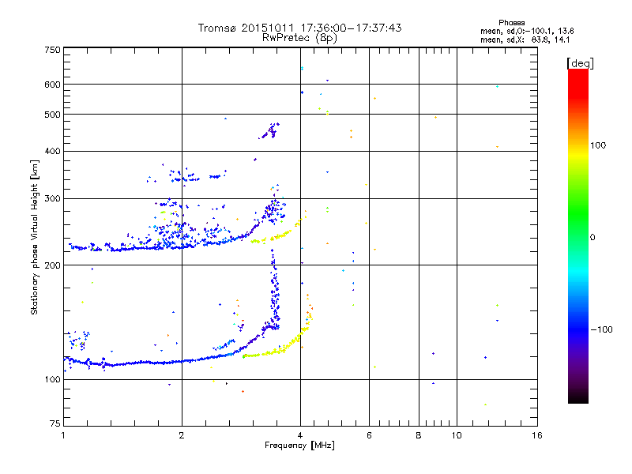Click the y-axis tick label '100'
This screenshot has width=632, height=474.
(52, 380)
